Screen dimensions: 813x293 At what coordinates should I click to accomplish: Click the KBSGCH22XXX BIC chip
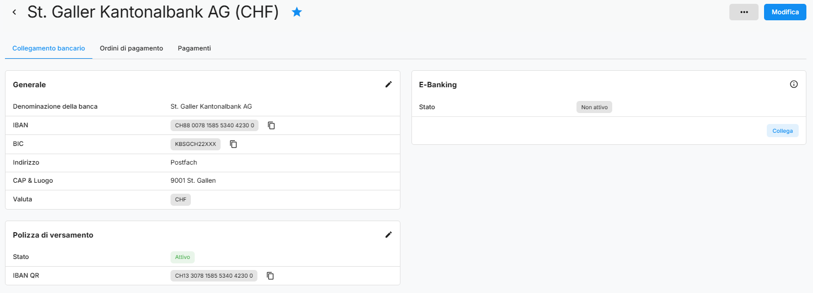tap(195, 144)
